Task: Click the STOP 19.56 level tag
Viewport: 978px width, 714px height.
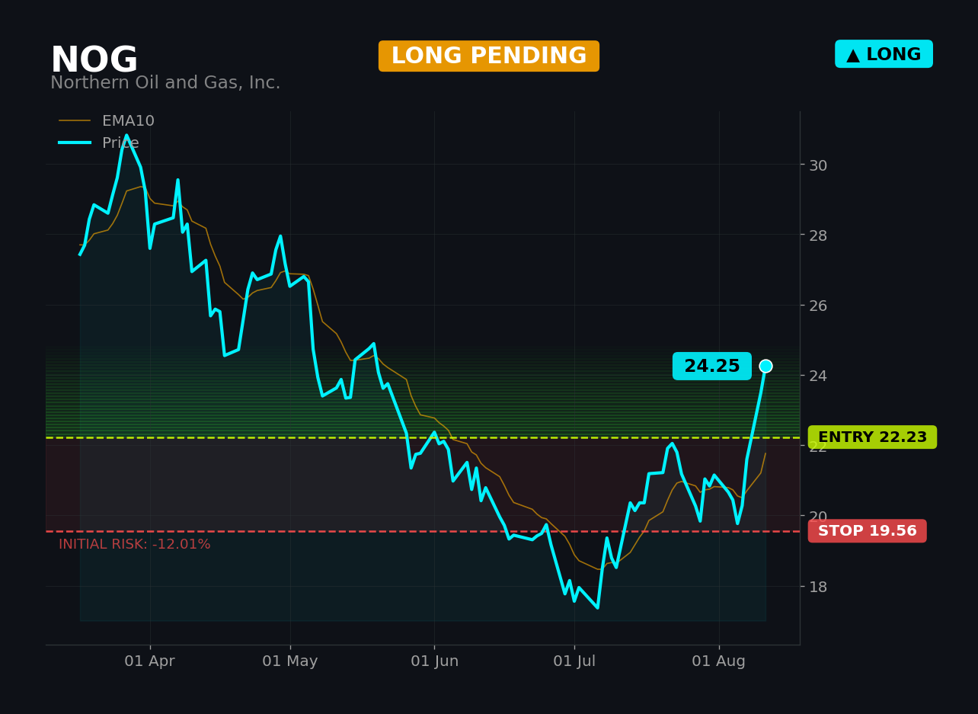Action: [x=868, y=531]
